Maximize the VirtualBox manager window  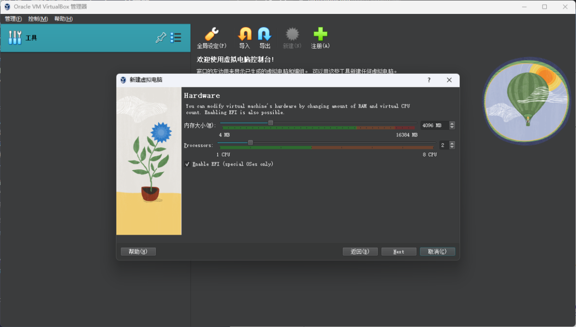click(x=545, y=6)
